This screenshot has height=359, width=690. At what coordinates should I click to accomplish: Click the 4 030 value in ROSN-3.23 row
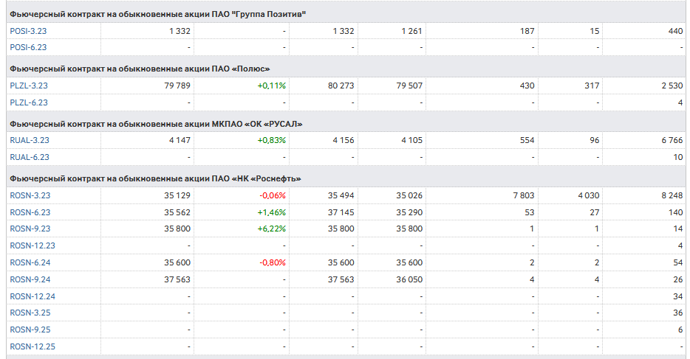click(x=589, y=195)
